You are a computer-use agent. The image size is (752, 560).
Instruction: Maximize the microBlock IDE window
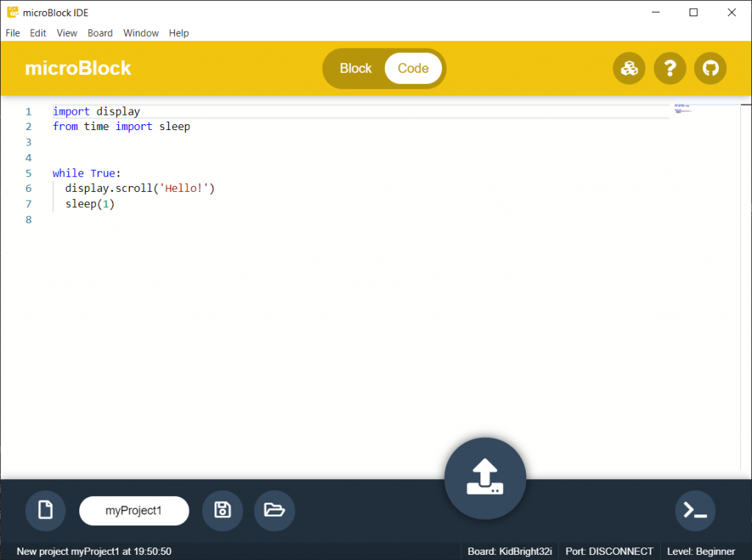pyautogui.click(x=693, y=12)
